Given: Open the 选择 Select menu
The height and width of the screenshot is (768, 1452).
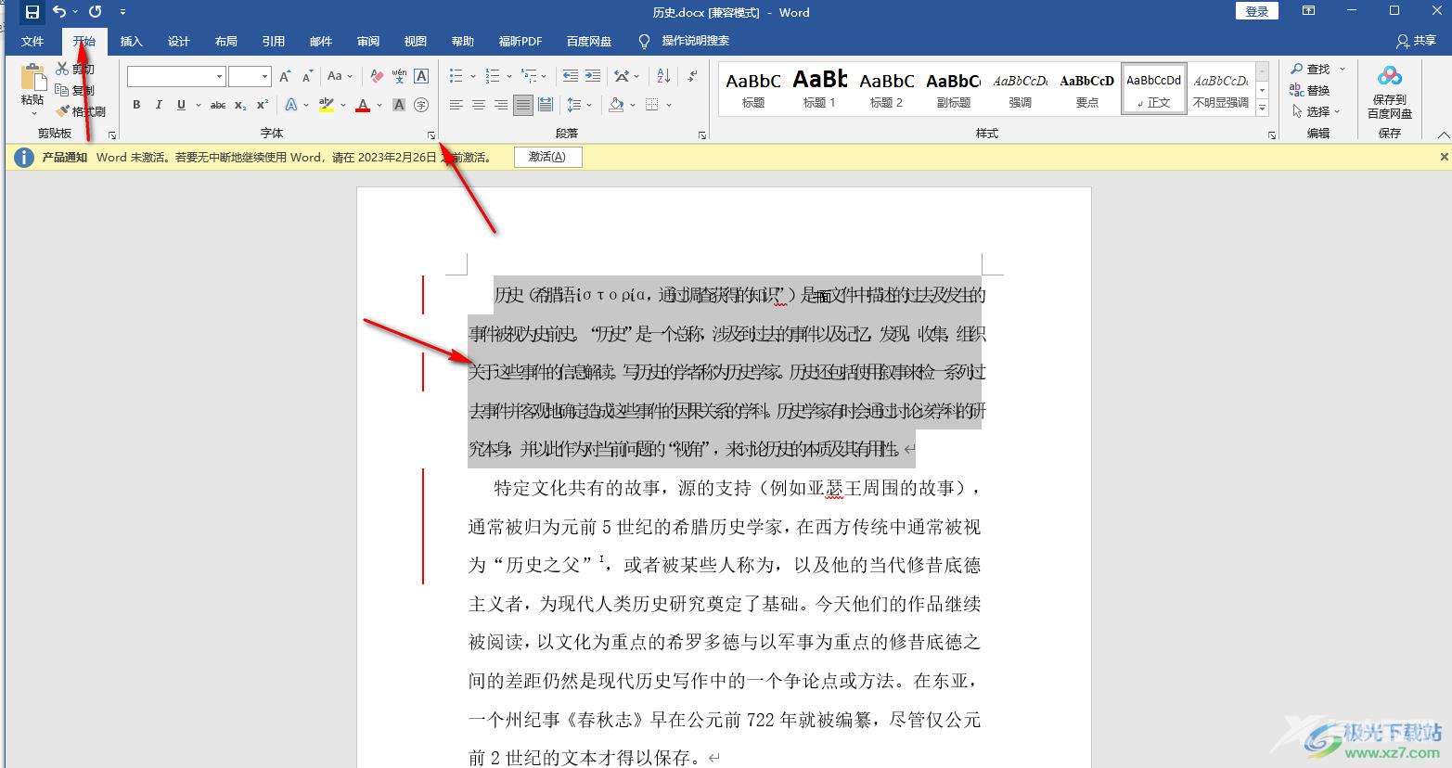Looking at the screenshot, I should pyautogui.click(x=1317, y=111).
